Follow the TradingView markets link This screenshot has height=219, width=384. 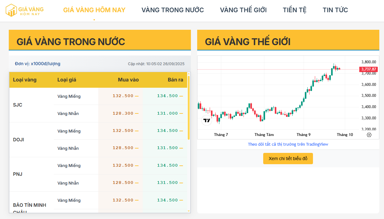click(x=288, y=144)
